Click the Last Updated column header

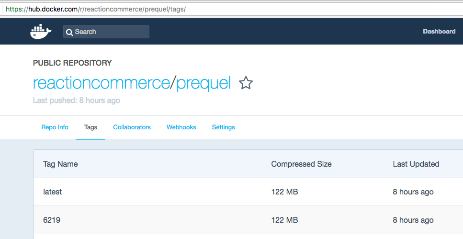click(x=416, y=164)
